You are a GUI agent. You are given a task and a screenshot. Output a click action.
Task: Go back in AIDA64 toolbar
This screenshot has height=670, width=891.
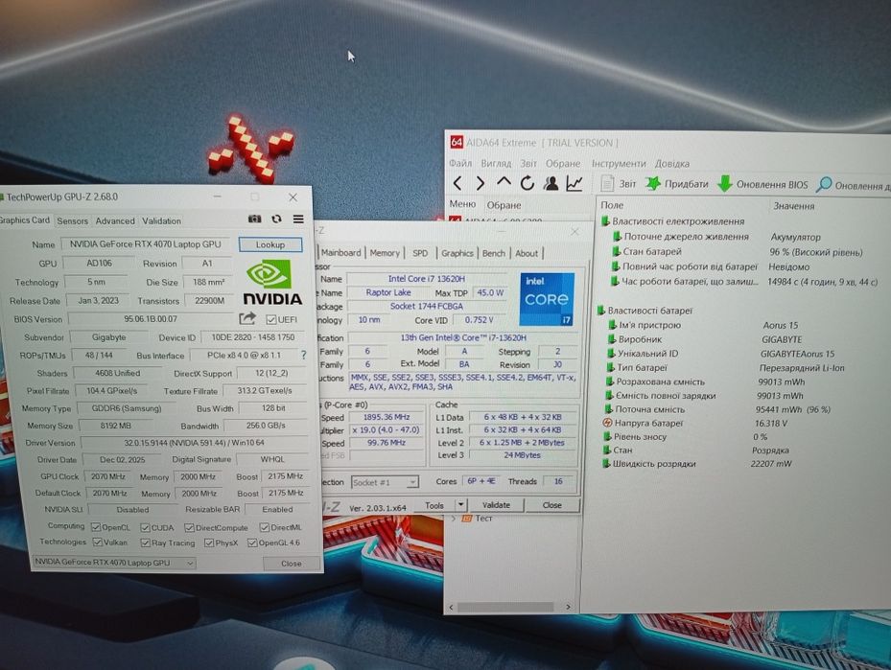coord(458,183)
